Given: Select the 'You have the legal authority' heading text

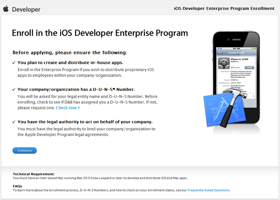Looking at the screenshot, I should tap(85, 122).
